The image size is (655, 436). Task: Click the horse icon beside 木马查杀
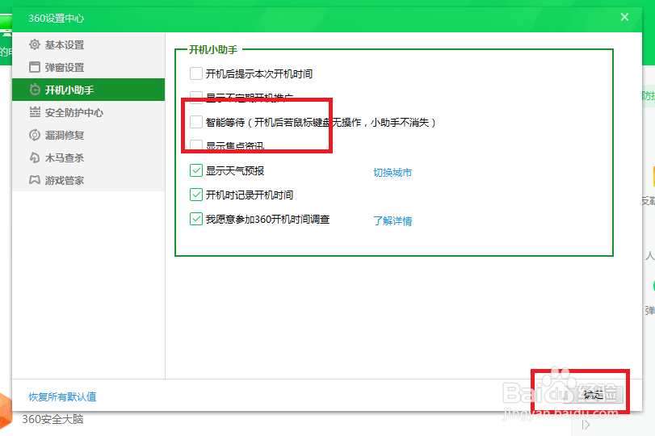pyautogui.click(x=35, y=157)
